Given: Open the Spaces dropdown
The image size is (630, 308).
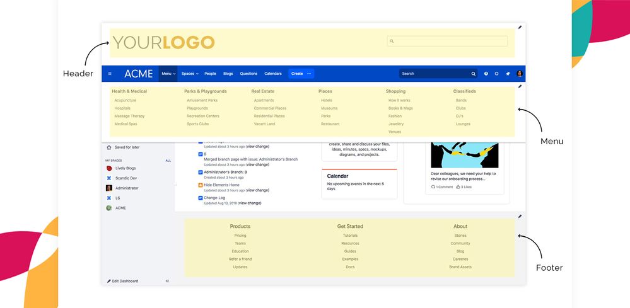Looking at the screenshot, I should [x=190, y=74].
